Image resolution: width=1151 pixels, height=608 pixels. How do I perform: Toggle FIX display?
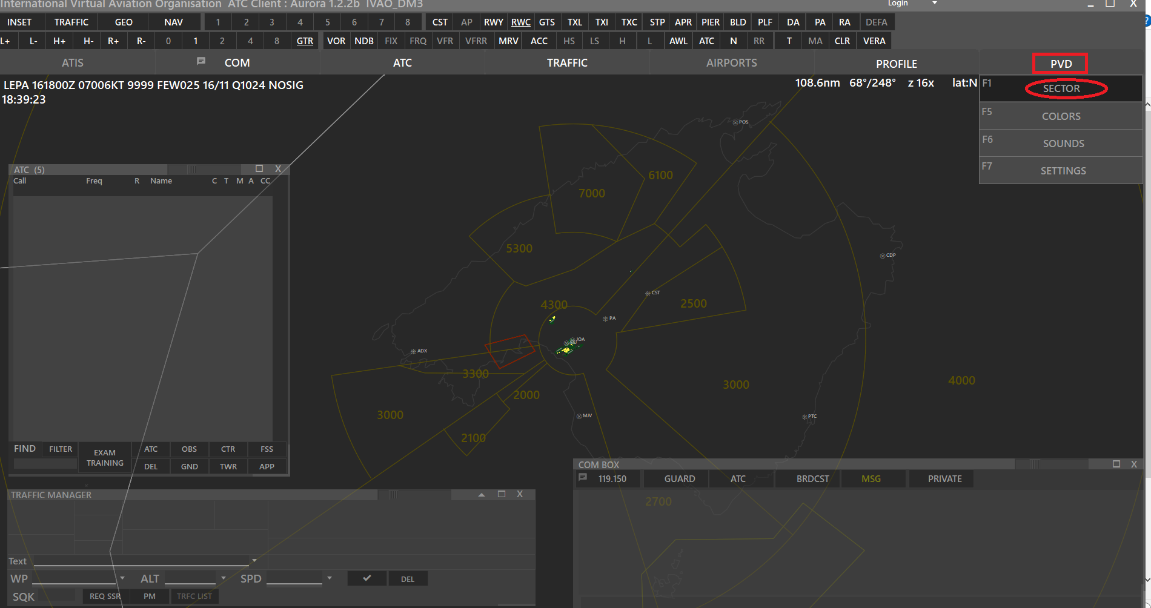pyautogui.click(x=391, y=41)
